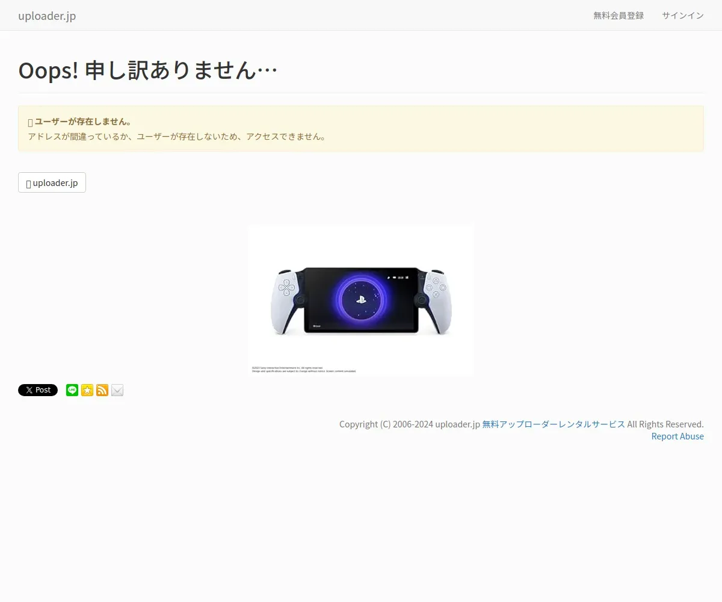Viewport: 722px width, 602px height.
Task: Share via the green LINE icon
Action: tap(72, 390)
